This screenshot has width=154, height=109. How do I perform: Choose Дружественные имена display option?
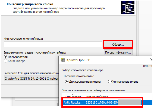[67, 82]
